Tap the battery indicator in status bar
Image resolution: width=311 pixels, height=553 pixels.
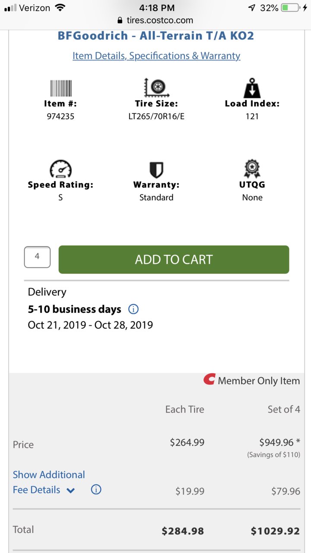[x=290, y=8]
